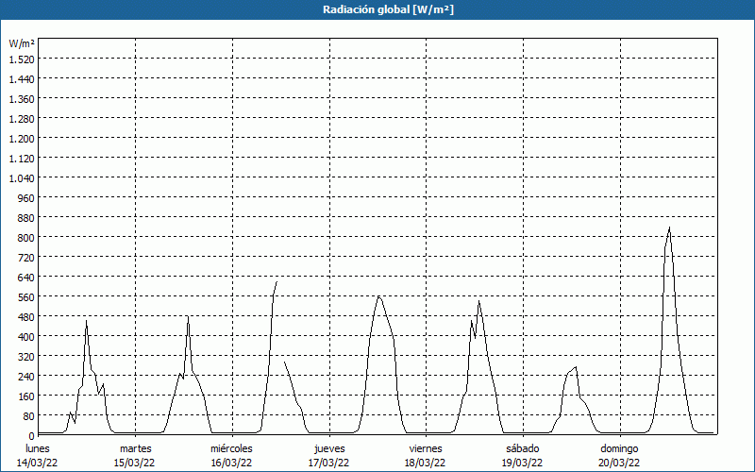The image size is (755, 472).
Task: Click the 1.520 y-axis value
Action: click(x=22, y=59)
